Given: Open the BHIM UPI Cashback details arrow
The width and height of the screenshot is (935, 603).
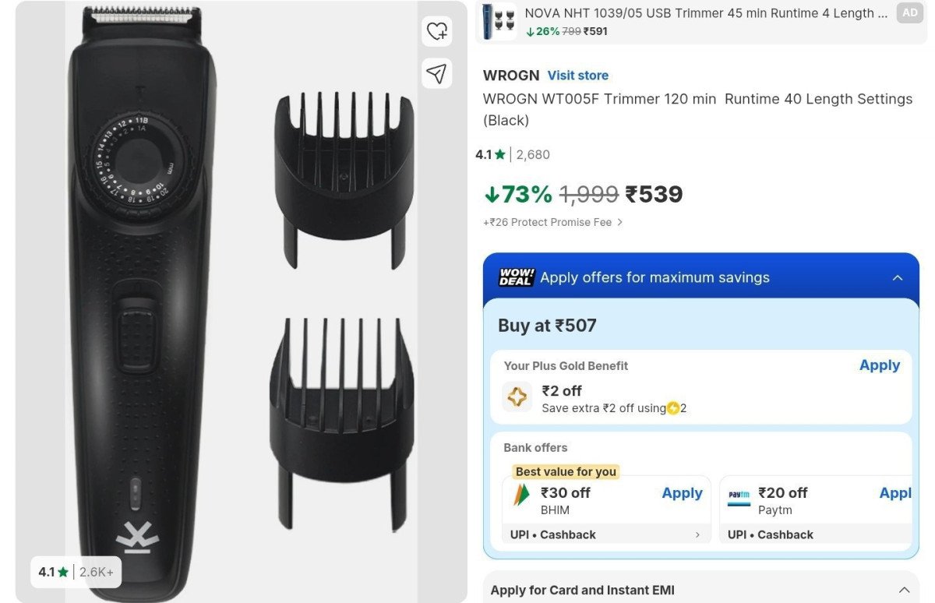Looking at the screenshot, I should 697,535.
